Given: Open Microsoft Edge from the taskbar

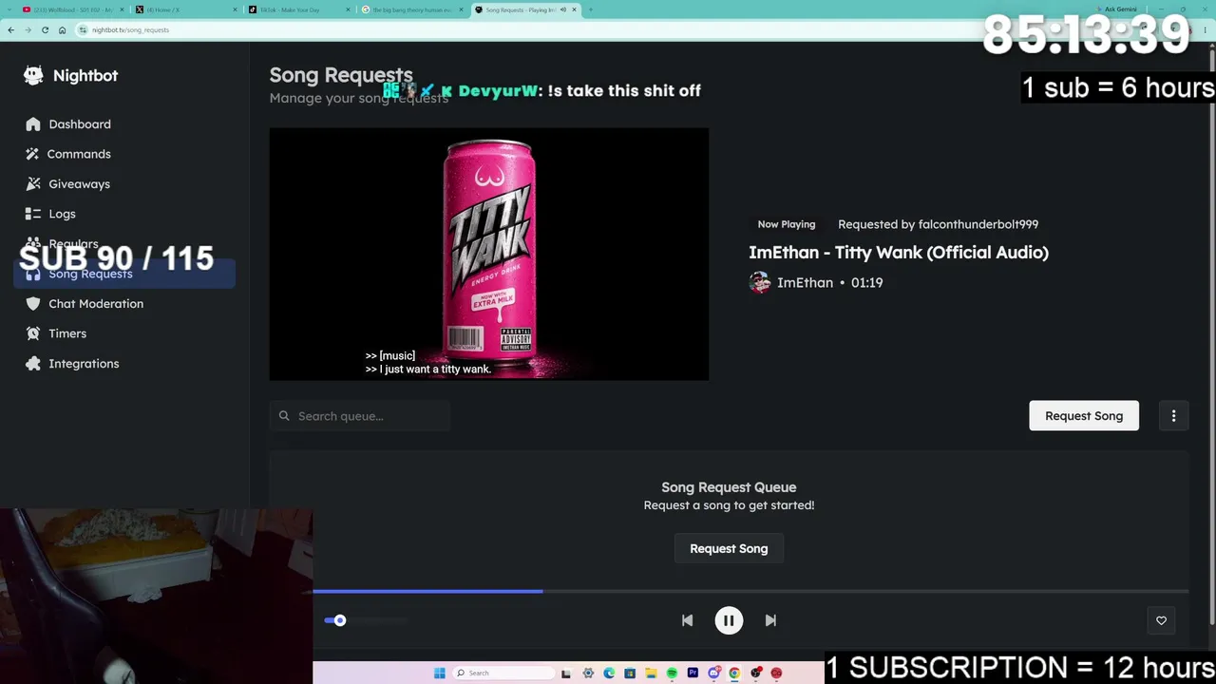Looking at the screenshot, I should [609, 674].
